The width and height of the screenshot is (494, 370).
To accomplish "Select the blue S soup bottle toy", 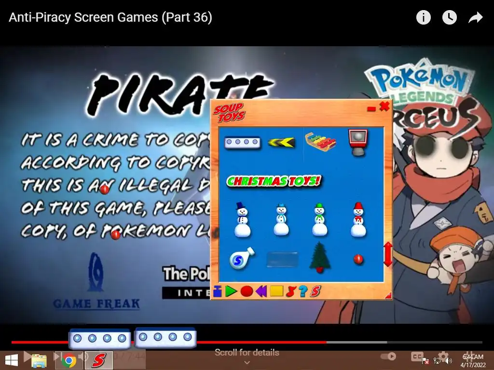I will point(242,259).
